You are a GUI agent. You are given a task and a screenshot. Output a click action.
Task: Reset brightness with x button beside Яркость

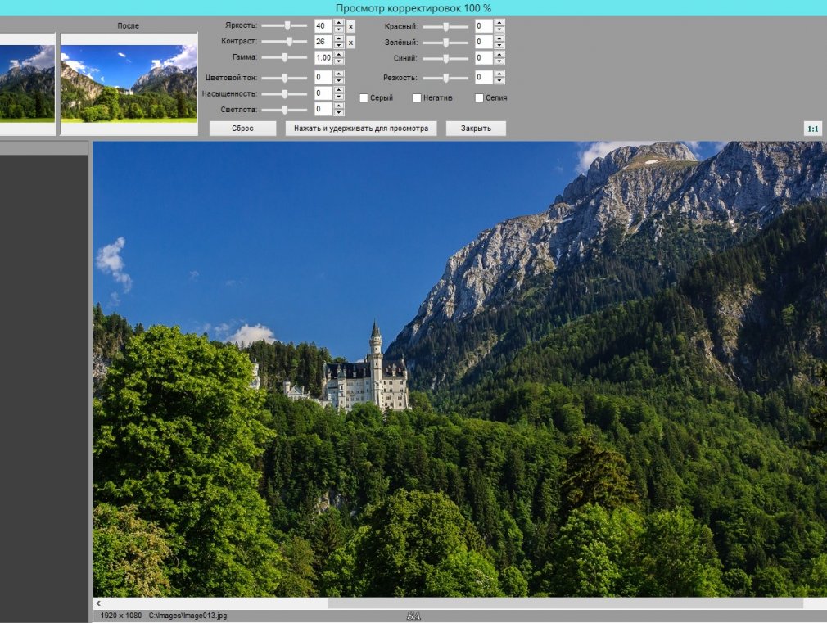(x=350, y=26)
